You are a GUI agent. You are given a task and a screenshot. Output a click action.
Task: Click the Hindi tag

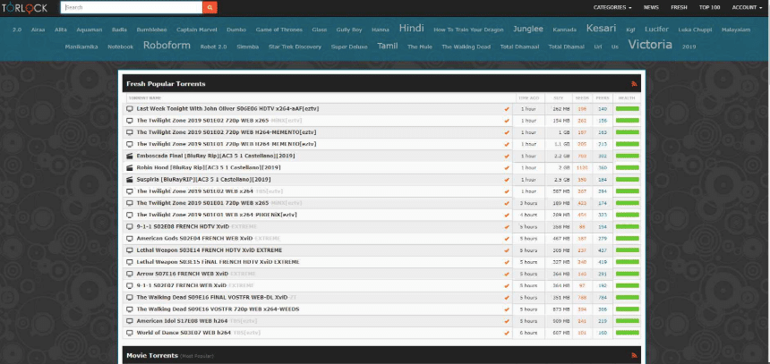point(412,28)
